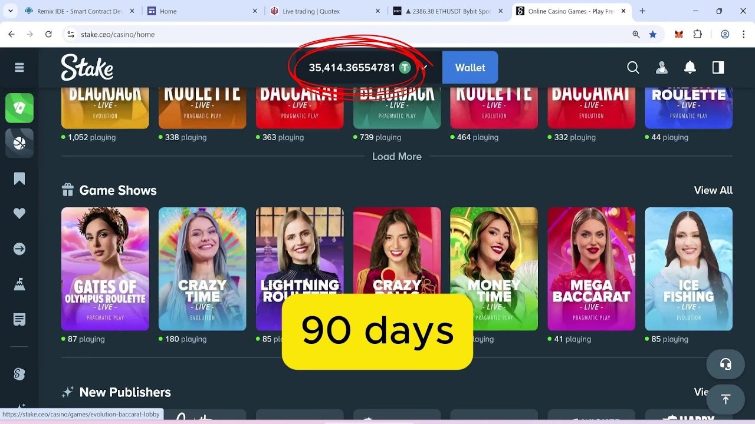Screen dimensions: 755x424
Task: Click the zoom magnifier in address bar
Action: tap(636, 34)
